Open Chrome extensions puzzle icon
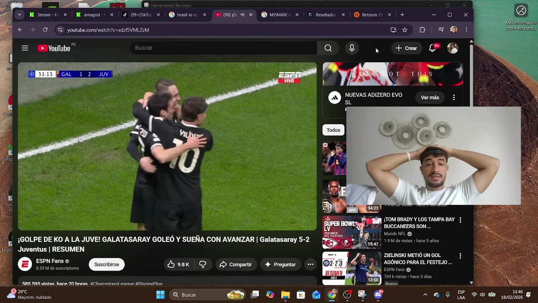Viewport: 538px width, 303px height. (422, 30)
